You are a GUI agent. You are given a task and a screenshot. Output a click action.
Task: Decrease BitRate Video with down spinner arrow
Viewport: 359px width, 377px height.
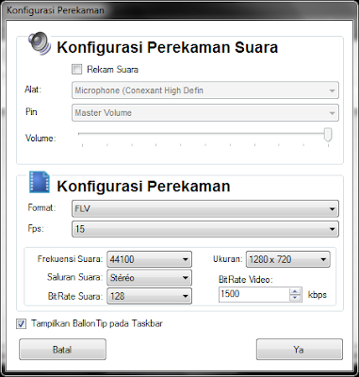click(x=295, y=298)
